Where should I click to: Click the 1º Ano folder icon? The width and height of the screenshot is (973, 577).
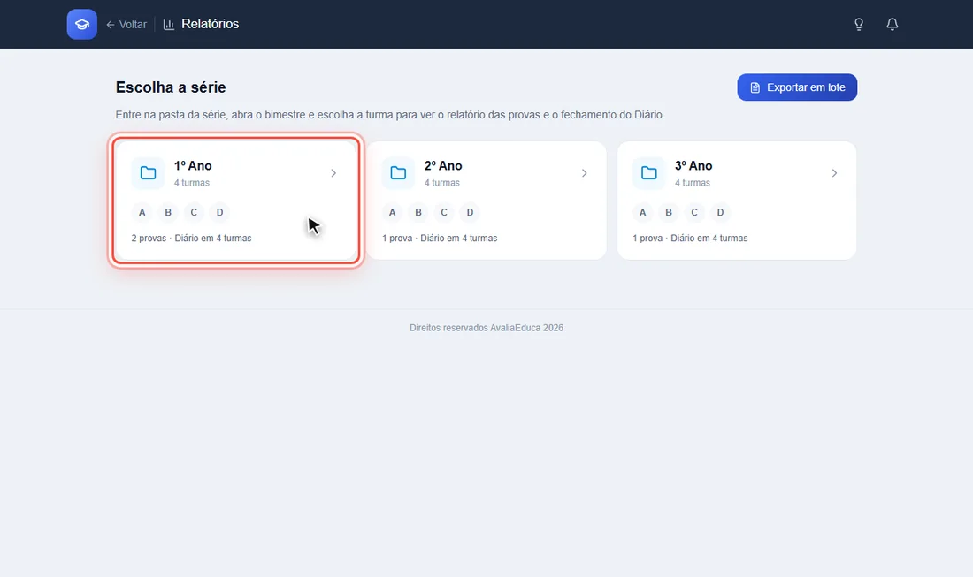[148, 173]
